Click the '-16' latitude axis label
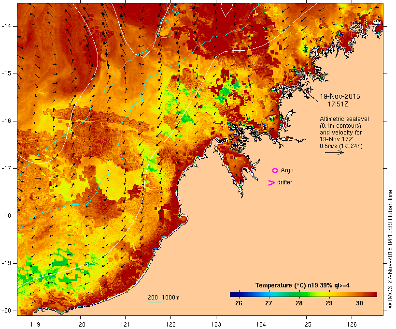The height and width of the screenshot is (329, 396). pyautogui.click(x=6, y=121)
